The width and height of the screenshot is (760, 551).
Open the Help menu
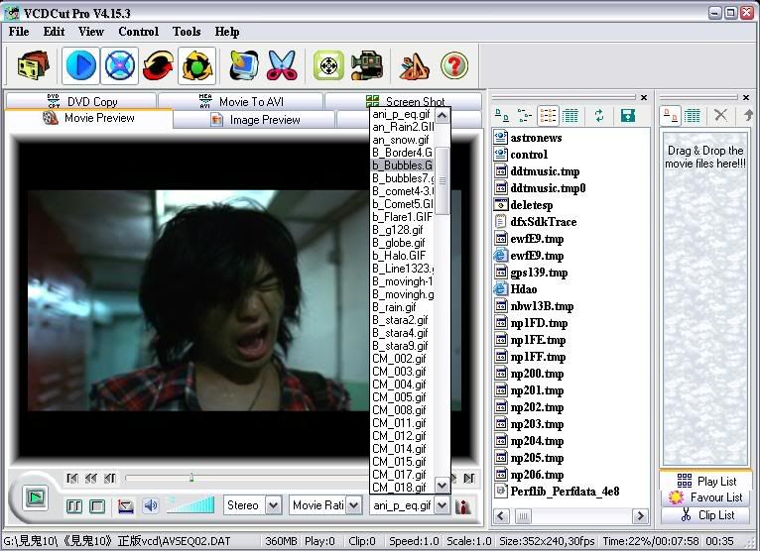point(227,32)
